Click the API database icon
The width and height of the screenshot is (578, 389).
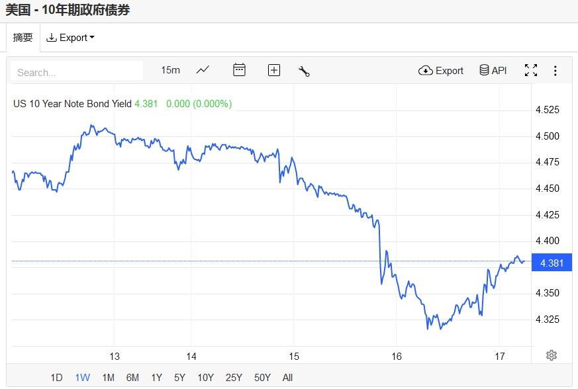pyautogui.click(x=493, y=70)
